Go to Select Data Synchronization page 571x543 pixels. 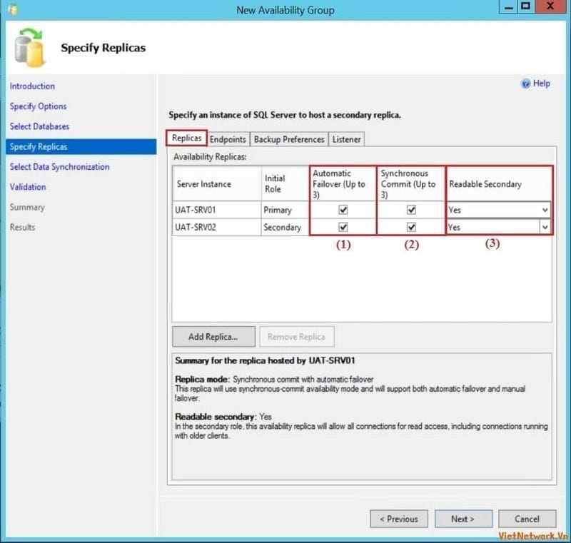59,167
